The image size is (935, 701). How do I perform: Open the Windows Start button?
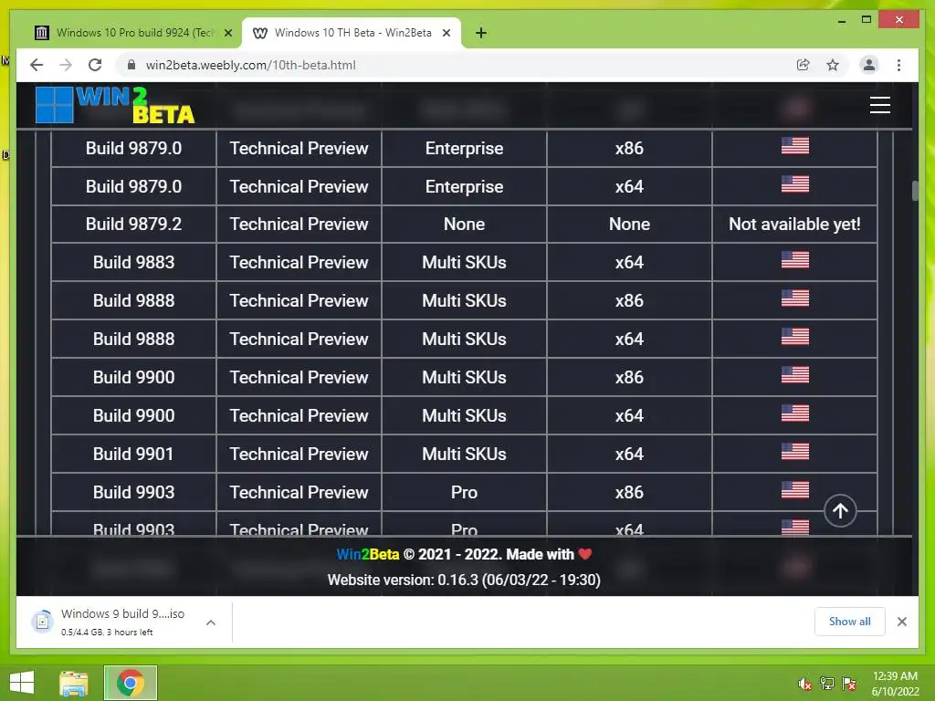click(x=22, y=683)
